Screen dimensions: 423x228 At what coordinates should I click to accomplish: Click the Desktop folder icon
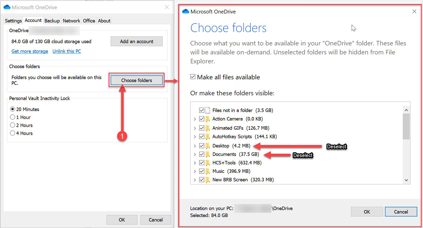(x=207, y=146)
